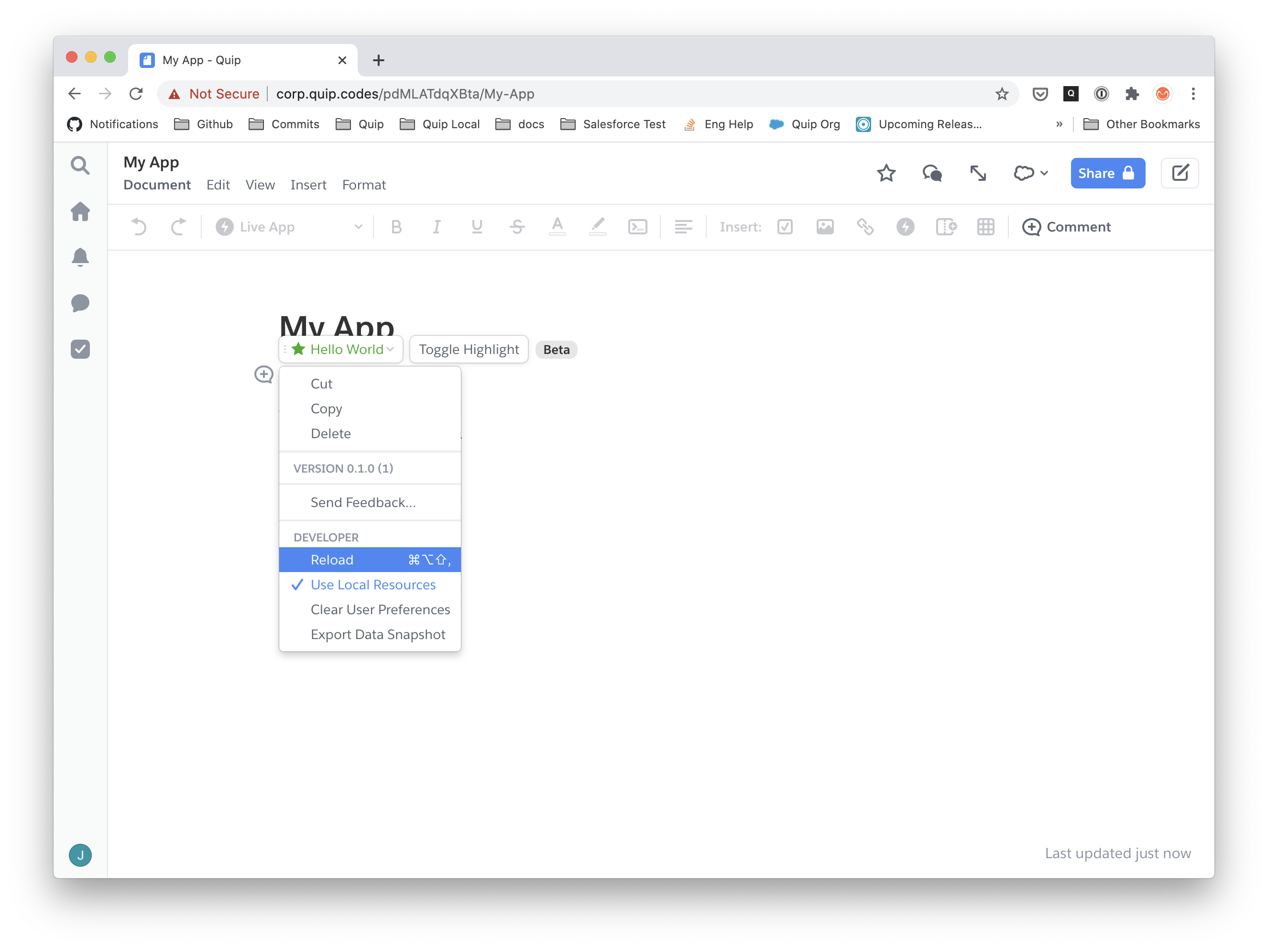
Task: Open text alignment options
Action: tap(683, 227)
